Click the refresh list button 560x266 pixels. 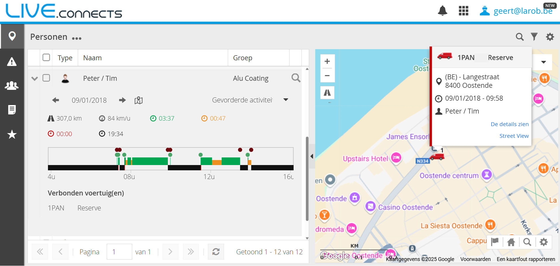tap(216, 252)
